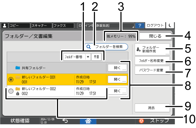
Task: Open 共有フォルダー with its 開く button
Action: [117, 68]
